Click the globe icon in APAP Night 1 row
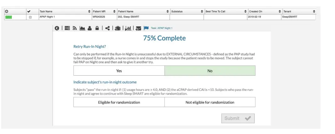335x134 pixels. click(30, 17)
